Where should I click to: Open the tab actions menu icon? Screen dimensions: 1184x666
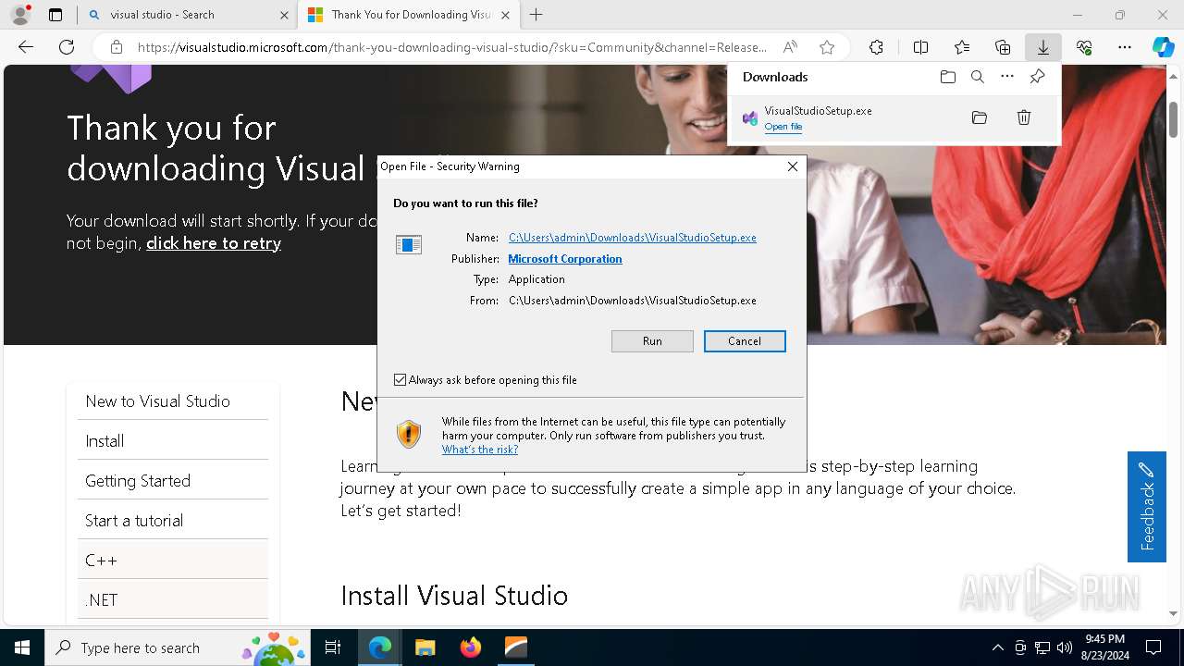tap(55, 15)
